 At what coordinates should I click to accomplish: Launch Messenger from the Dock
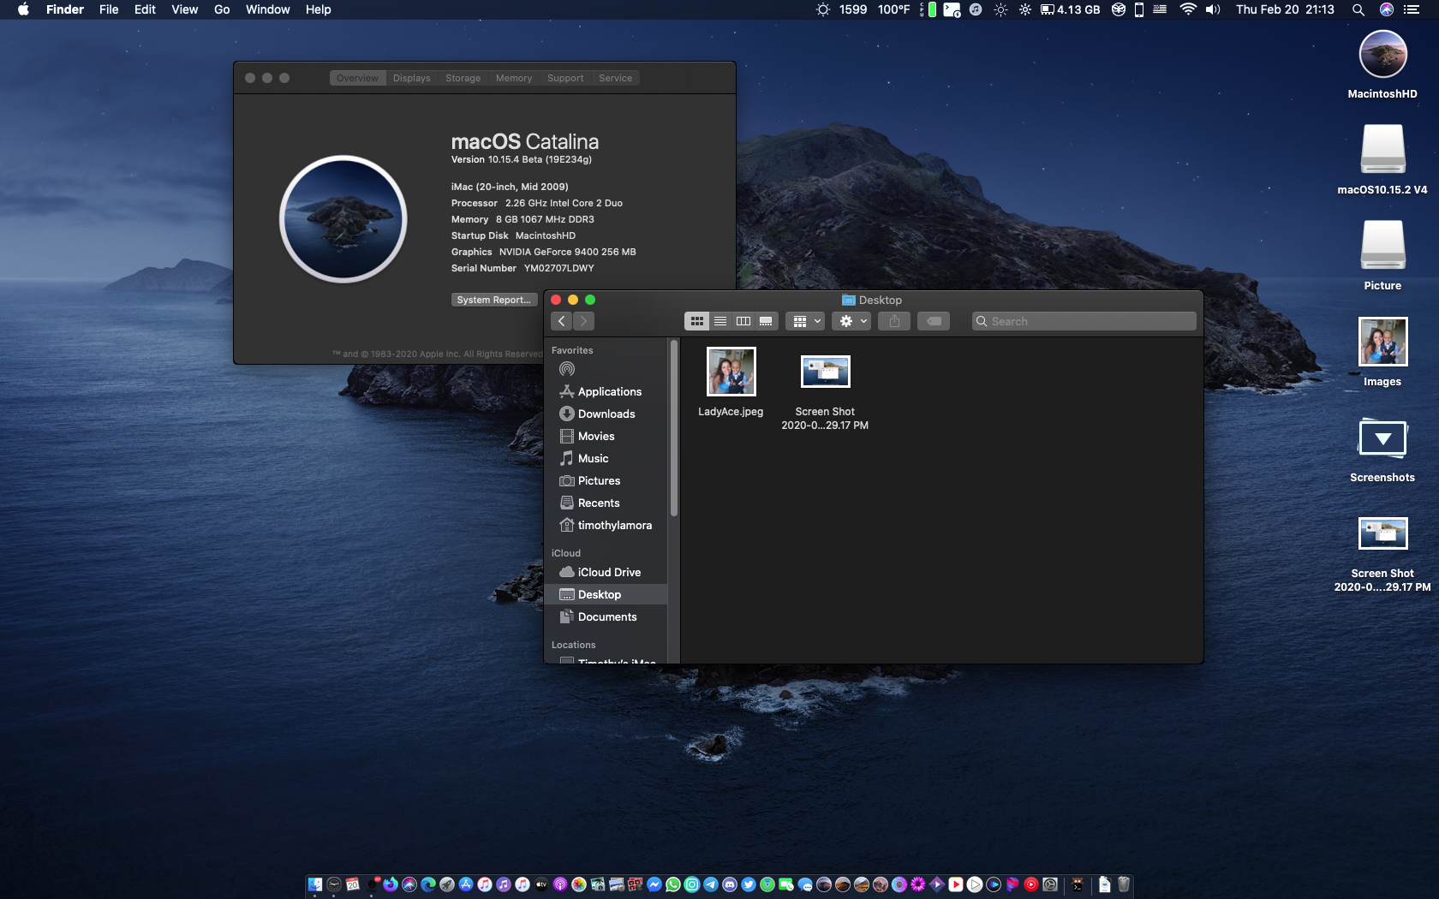point(654,884)
